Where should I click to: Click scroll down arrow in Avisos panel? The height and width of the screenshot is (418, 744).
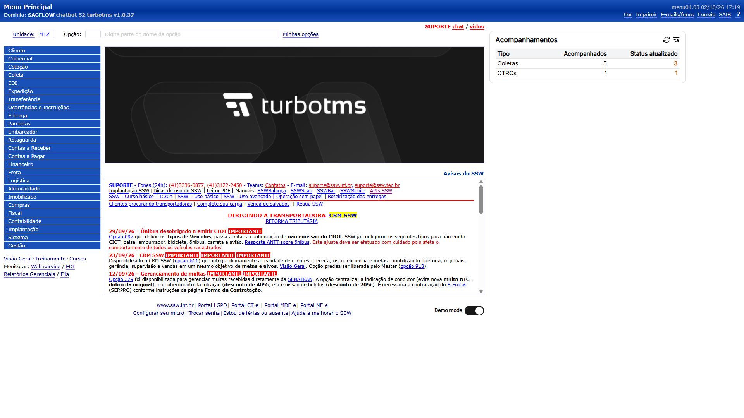pyautogui.click(x=481, y=291)
